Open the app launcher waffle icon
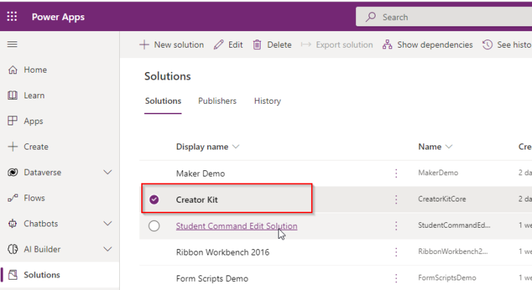Screen dimensions: 532x290 click(x=12, y=17)
